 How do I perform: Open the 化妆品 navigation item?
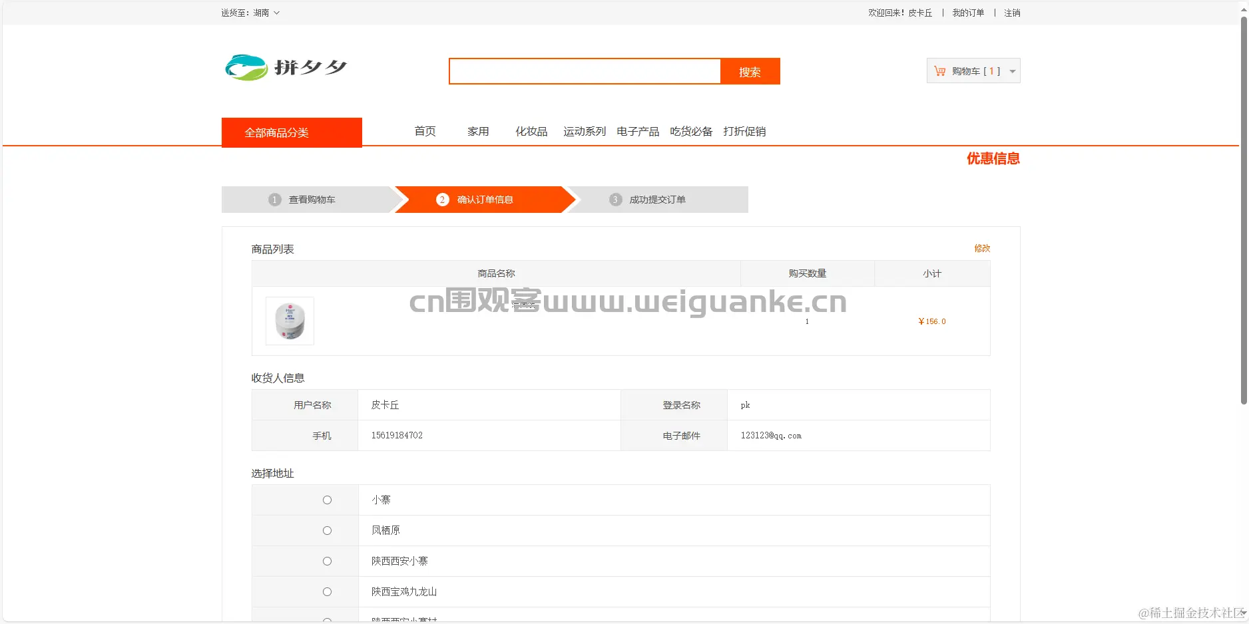[531, 131]
